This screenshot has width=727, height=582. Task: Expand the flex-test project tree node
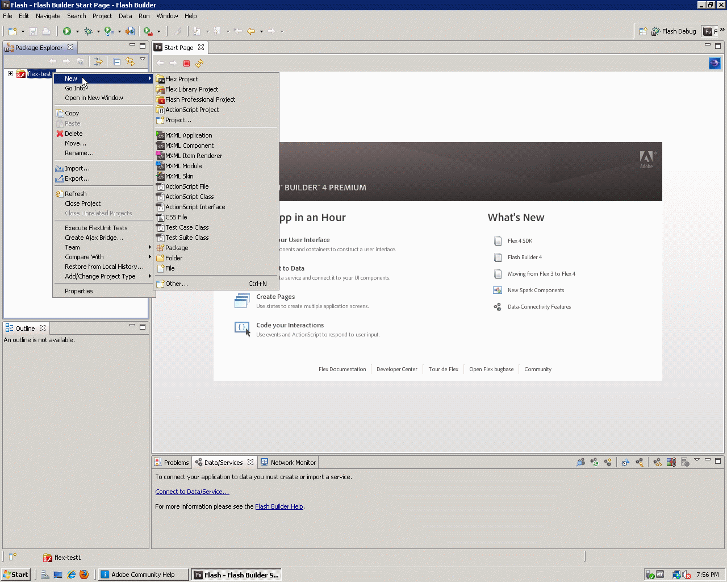[x=10, y=73]
